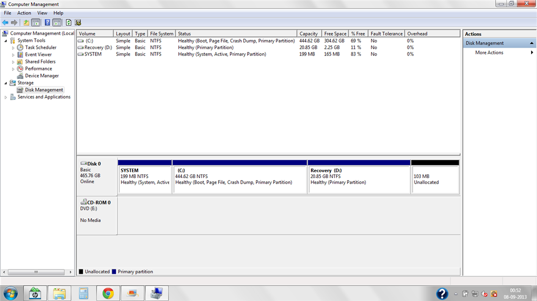The width and height of the screenshot is (537, 301).
Task: Click Computer Management taskbar button
Action: 156,294
